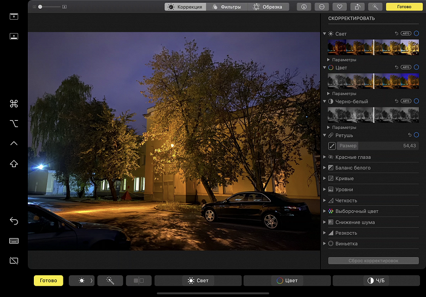The height and width of the screenshot is (297, 426).
Task: Select Свет in the Touch Bar
Action: point(198,281)
